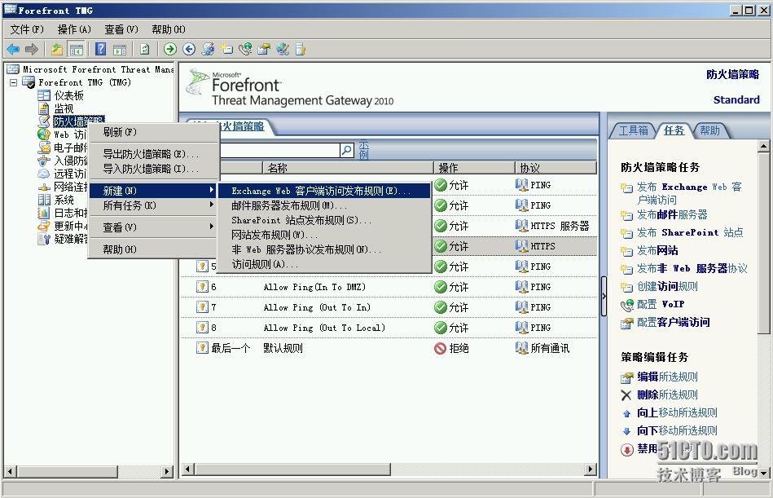773x498 pixels.
Task: Choose 导出防火墙策略(E)... from context menu
Action: [152, 154]
